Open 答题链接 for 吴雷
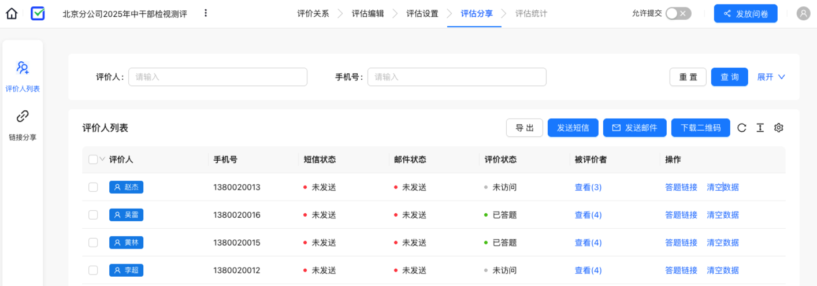Viewport: 817px width, 286px height. coord(681,215)
